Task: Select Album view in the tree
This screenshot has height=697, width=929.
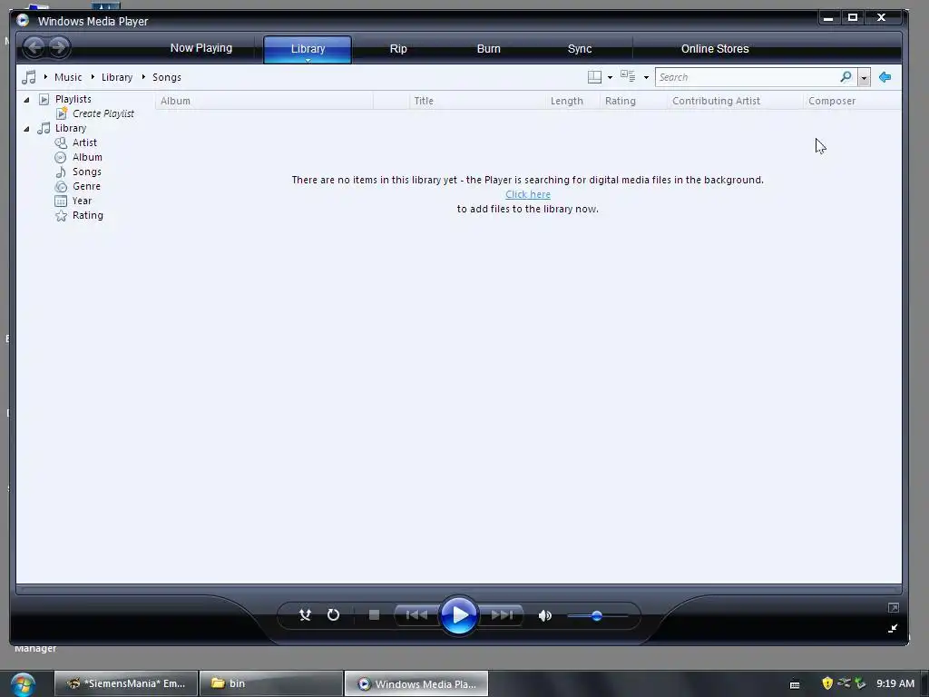Action: point(87,157)
